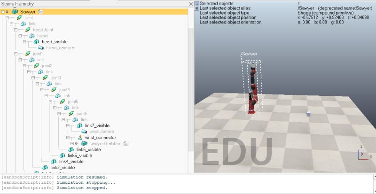Expand the sawyerGrabber node
Image resolution: width=376 pixels, height=194 pixels.
coord(72,143)
